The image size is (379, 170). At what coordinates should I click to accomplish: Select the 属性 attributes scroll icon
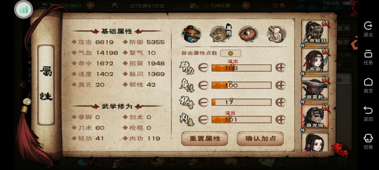pos(220,34)
